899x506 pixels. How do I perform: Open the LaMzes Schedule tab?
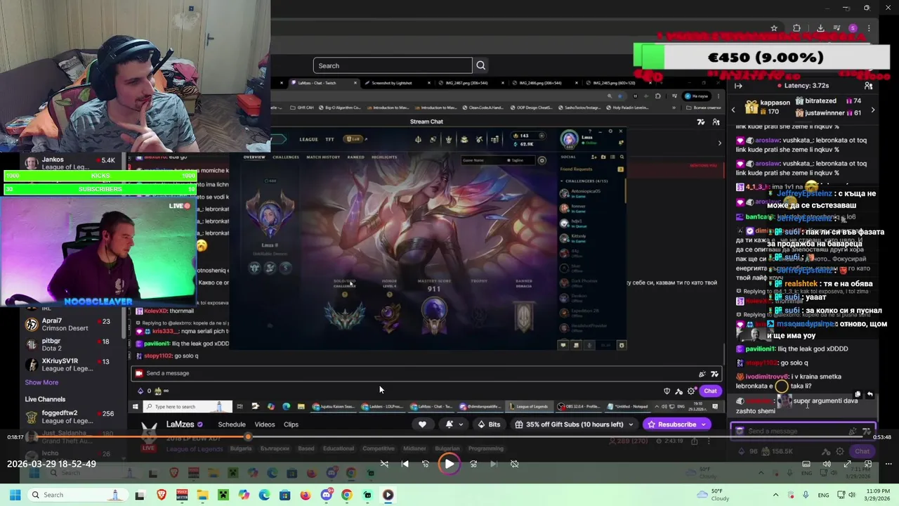pyautogui.click(x=232, y=424)
